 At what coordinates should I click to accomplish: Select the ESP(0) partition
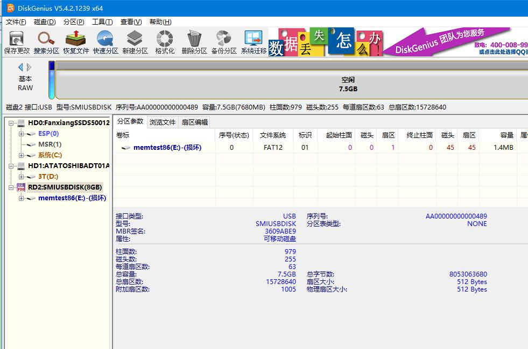[48, 134]
